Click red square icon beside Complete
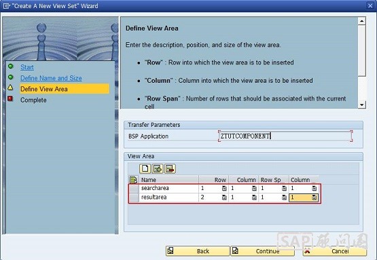377x260 pixels. pos(10,98)
